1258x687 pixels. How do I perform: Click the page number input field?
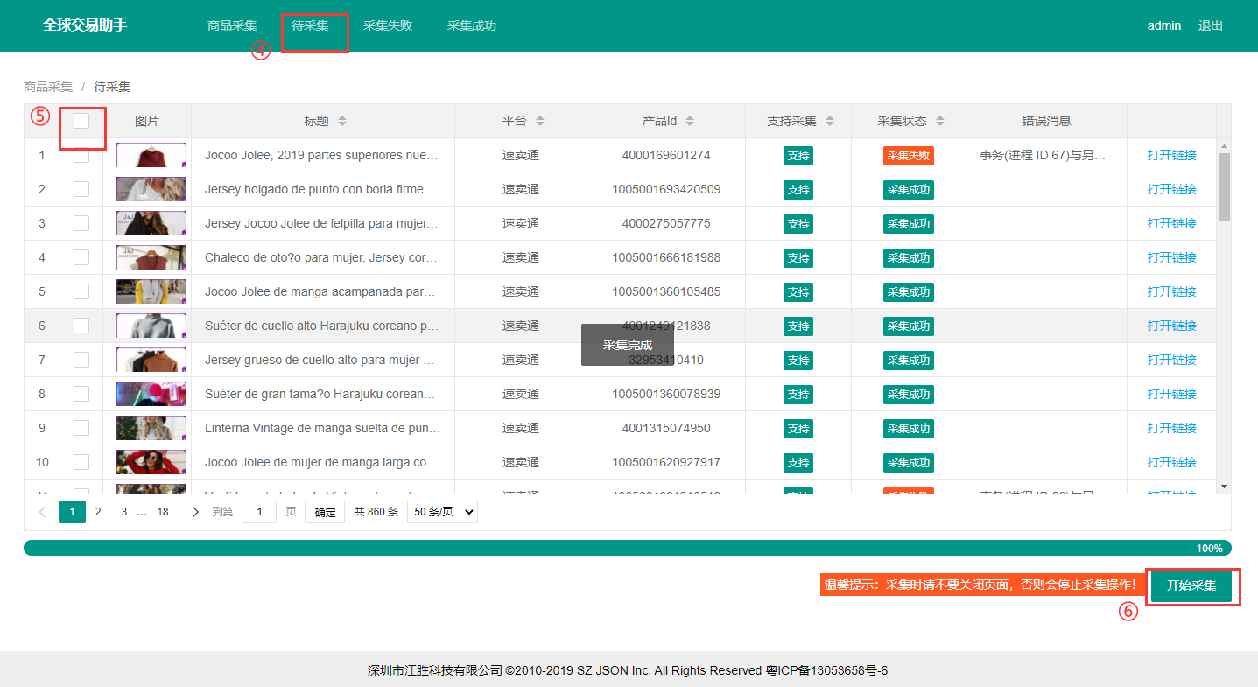coord(259,512)
